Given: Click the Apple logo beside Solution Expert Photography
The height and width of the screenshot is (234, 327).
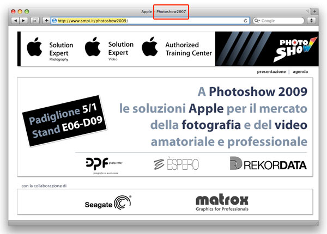Looking at the screenshot, I should point(34,47).
